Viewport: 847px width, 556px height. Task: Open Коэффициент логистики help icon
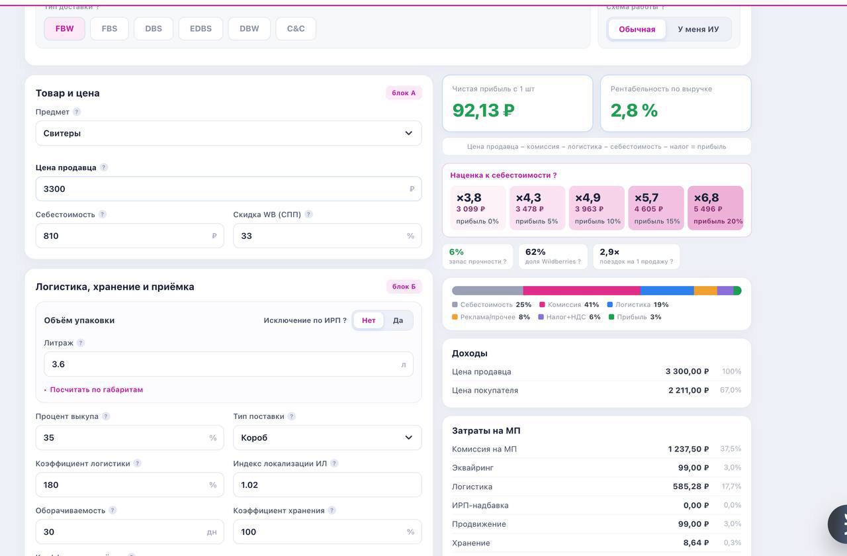pyautogui.click(x=138, y=463)
